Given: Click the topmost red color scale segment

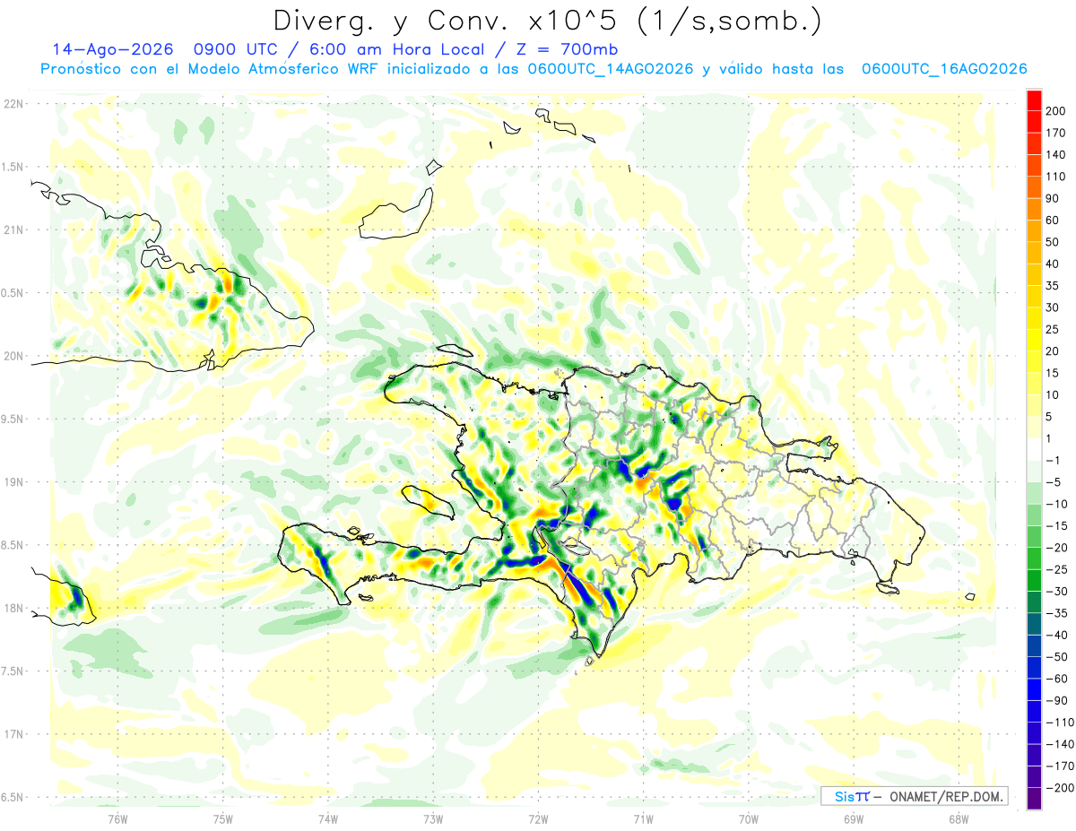Looking at the screenshot, I should click(1034, 100).
